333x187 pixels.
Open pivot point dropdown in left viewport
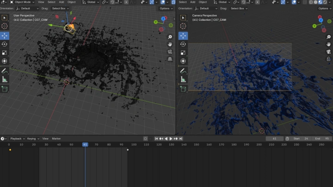point(105,2)
